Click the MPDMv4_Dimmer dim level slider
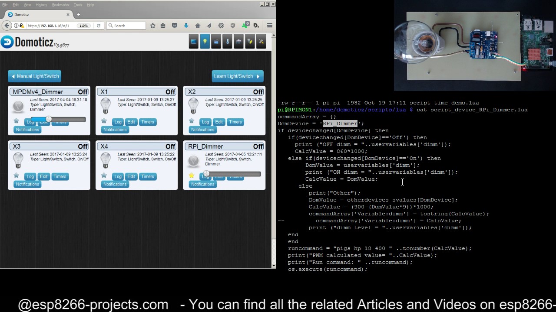The image size is (556, 312). pos(58,119)
